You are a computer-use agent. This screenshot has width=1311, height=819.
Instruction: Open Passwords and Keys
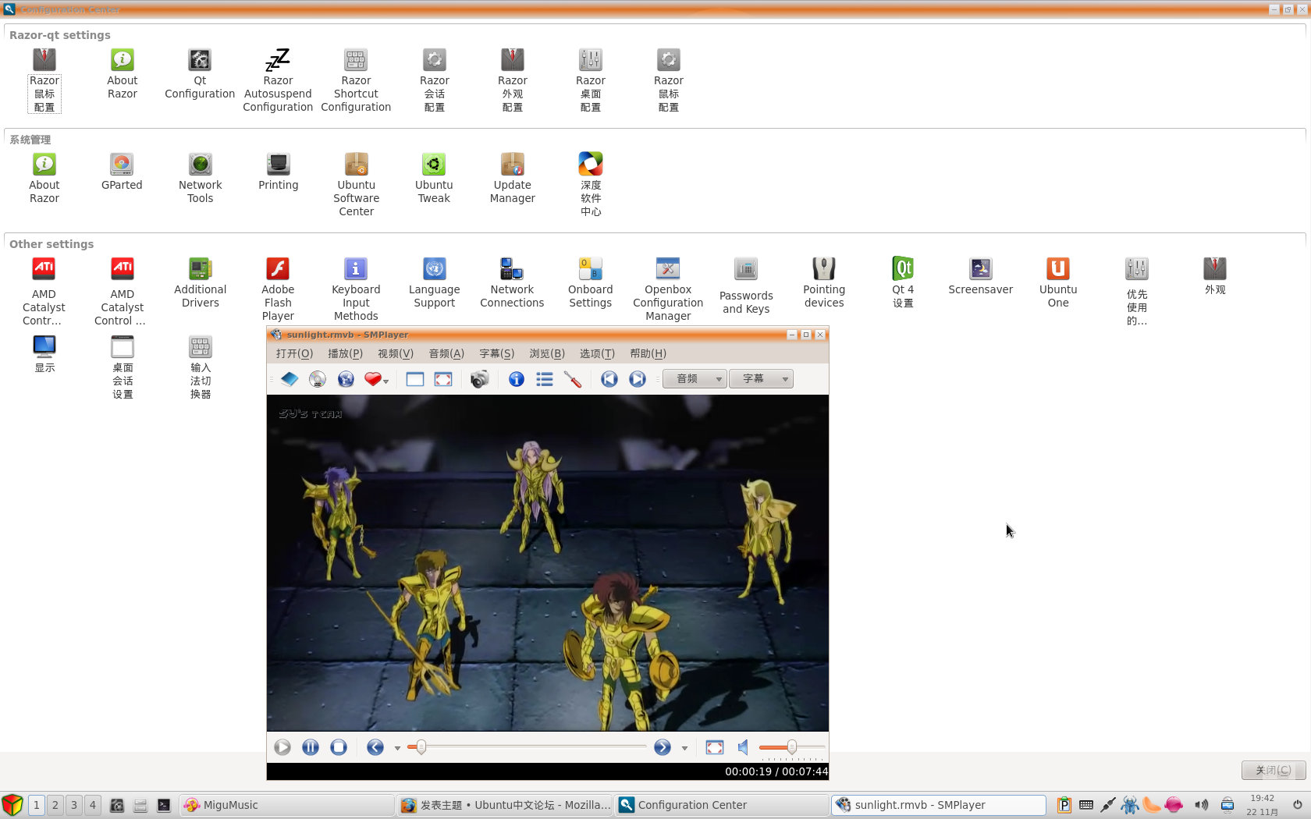(x=746, y=285)
